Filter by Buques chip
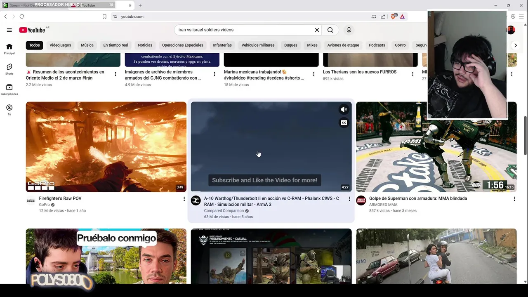This screenshot has width=528, height=297. 290,45
